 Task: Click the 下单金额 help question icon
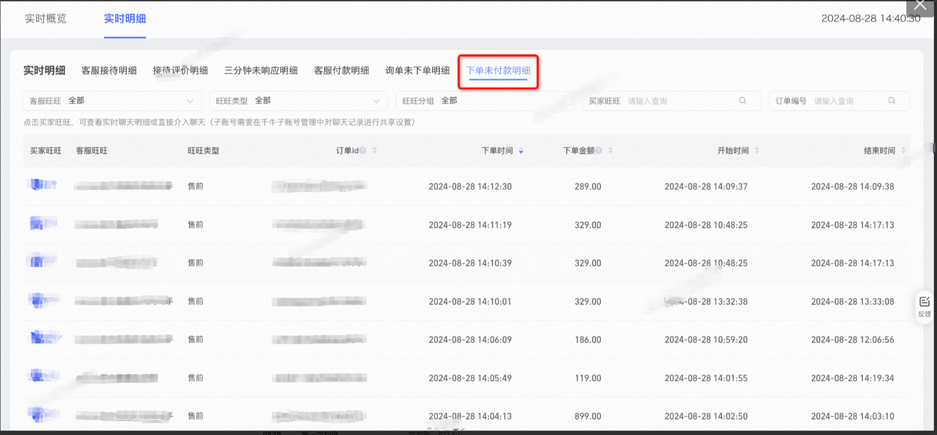pyautogui.click(x=598, y=150)
